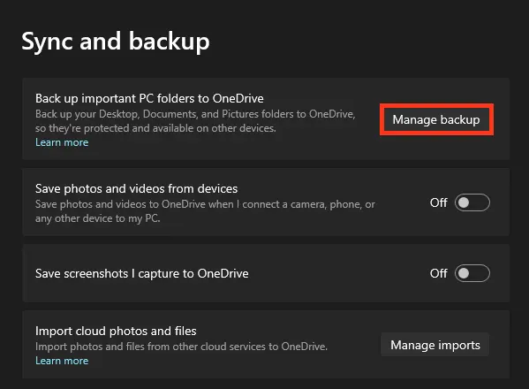Screen dimensions: 529x389
Task: Click the word OneDrive in the backup title
Action: pos(238,99)
